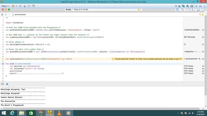Click the "categories" result value in the sidebar
The height and width of the screenshot is (116, 207).
[192, 52]
